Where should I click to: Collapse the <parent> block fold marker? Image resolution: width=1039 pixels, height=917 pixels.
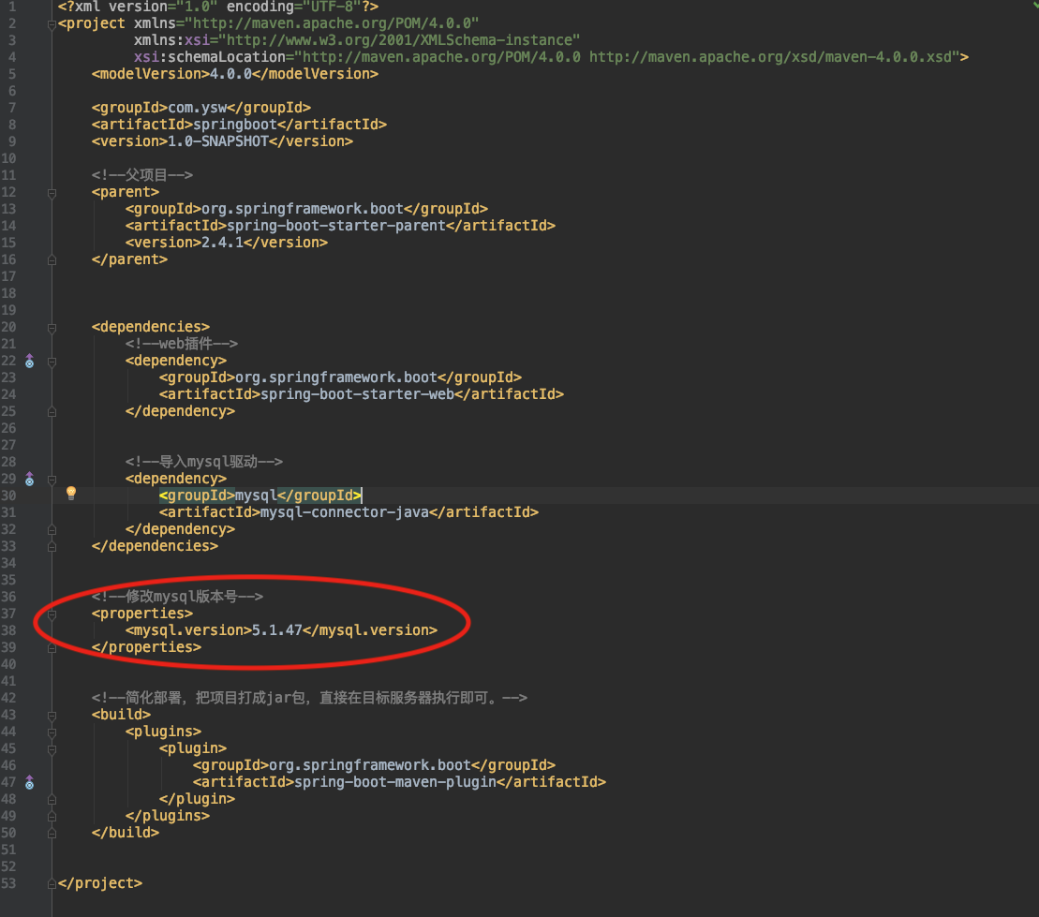pyautogui.click(x=52, y=193)
